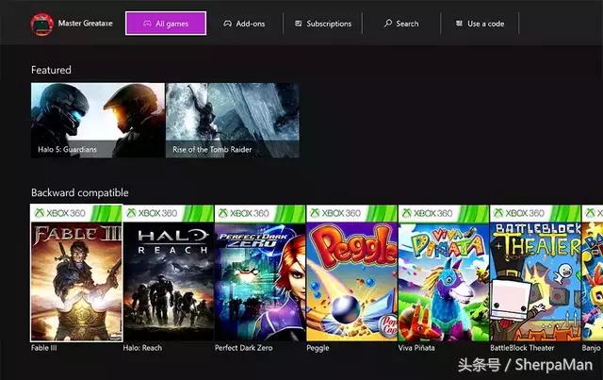Open the Rise of the Tomb Raider tile

click(233, 120)
